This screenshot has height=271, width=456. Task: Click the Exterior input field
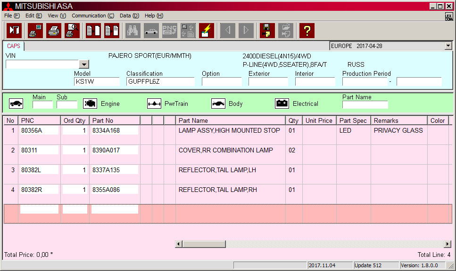[x=268, y=82]
